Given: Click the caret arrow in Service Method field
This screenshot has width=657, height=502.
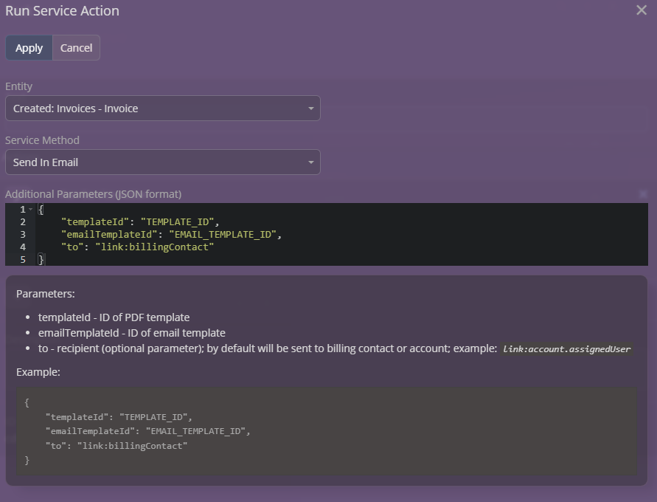Looking at the screenshot, I should (310, 162).
